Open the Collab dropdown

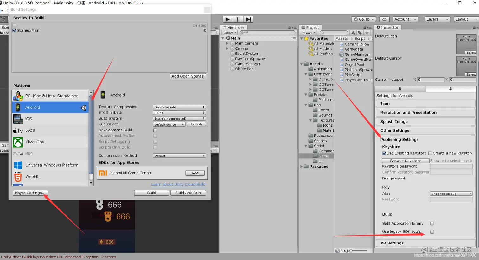tap(364, 19)
